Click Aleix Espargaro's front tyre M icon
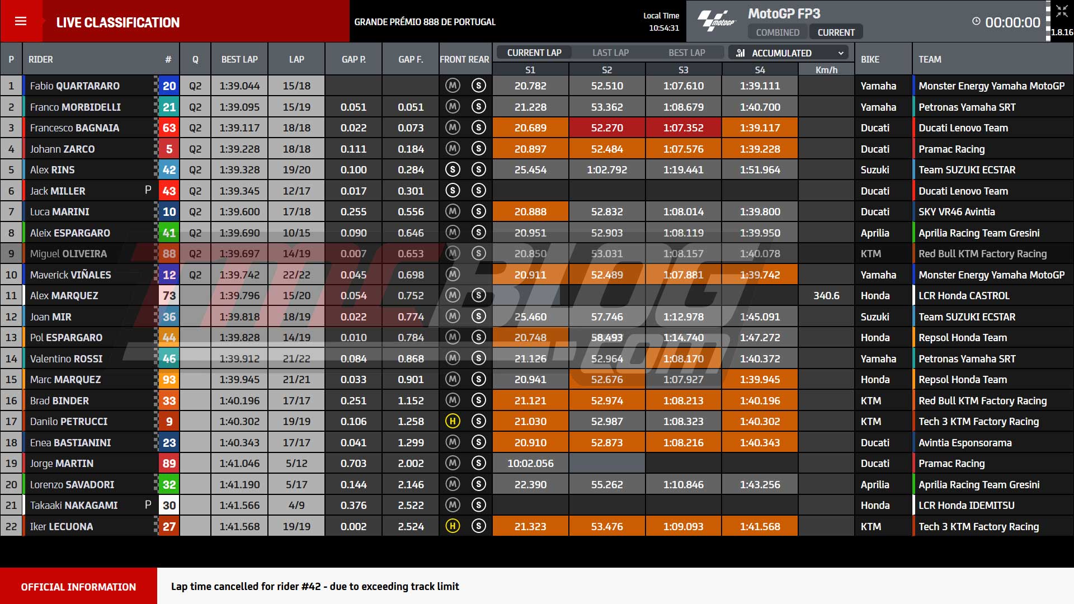 tap(453, 233)
